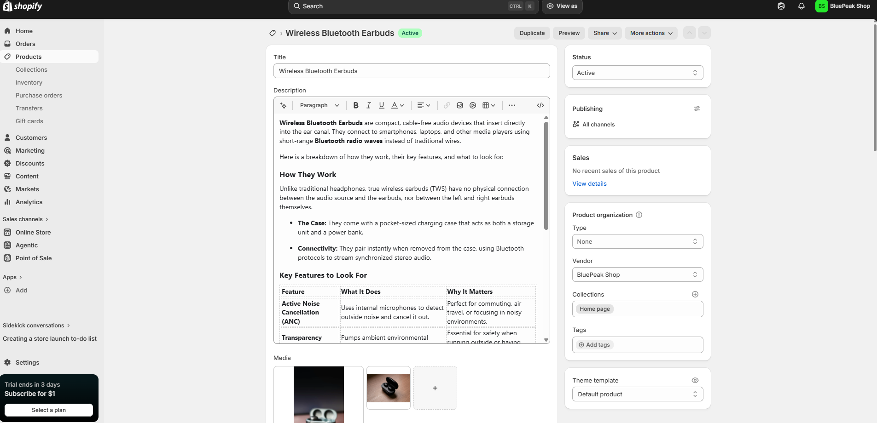Click the underline formatting icon
The image size is (877, 423).
pos(382,105)
